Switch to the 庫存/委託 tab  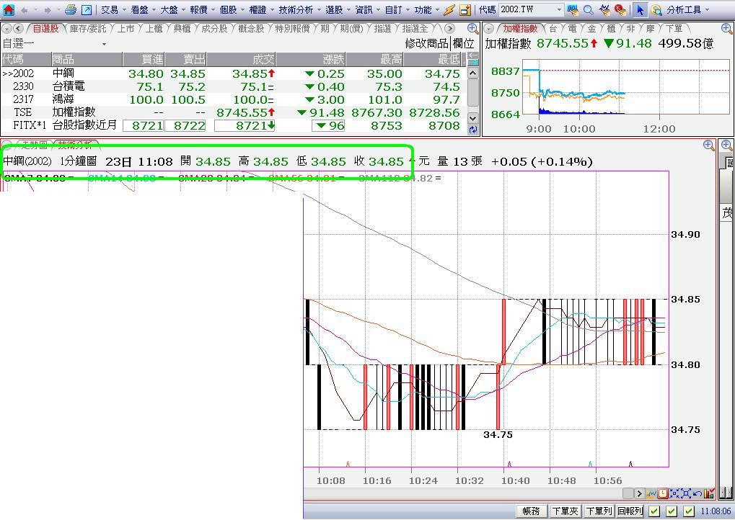pos(88,29)
